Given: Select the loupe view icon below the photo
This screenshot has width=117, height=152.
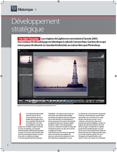Looking at the screenshot, I should [x=34, y=97].
